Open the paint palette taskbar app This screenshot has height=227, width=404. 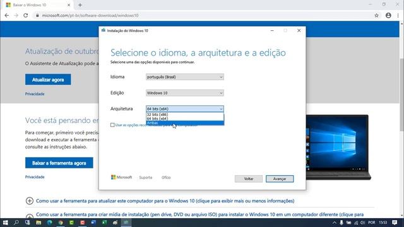point(115,223)
